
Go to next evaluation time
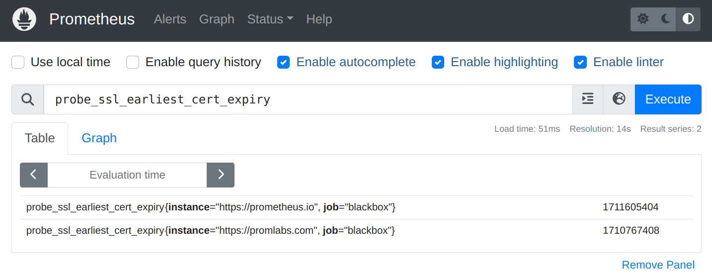tap(221, 175)
